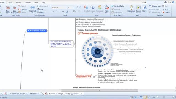Click the Clear formatting button
The width and height of the screenshot is (176, 99).
point(166,12)
